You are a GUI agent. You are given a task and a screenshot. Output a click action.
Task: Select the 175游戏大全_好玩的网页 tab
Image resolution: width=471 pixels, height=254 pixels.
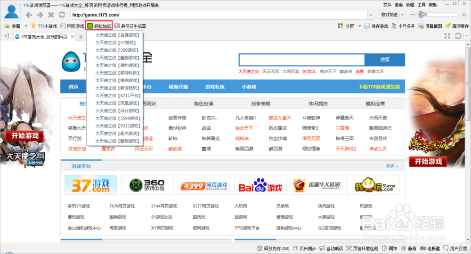coord(44,37)
